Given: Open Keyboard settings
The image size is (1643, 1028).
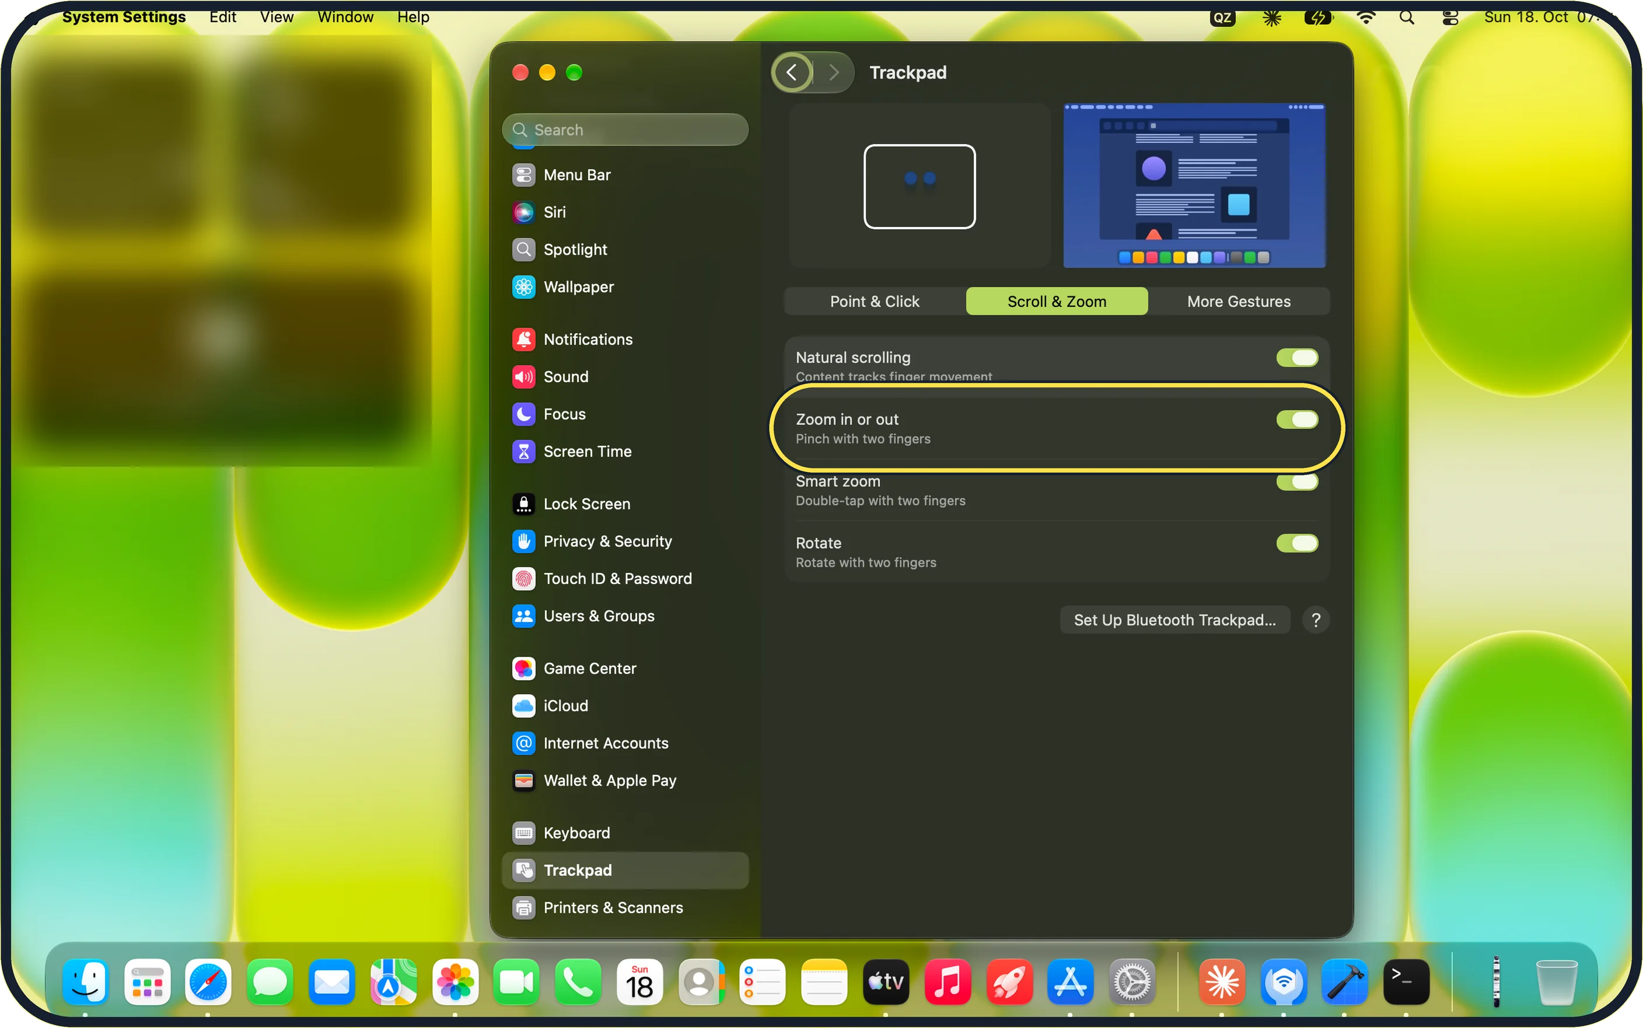Looking at the screenshot, I should pyautogui.click(x=625, y=833).
